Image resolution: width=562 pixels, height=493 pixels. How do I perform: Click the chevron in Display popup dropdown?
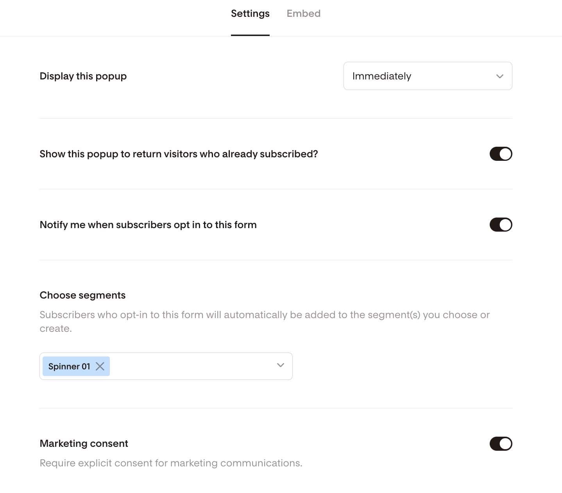click(499, 76)
